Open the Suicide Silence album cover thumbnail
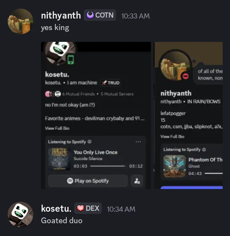This screenshot has height=236, width=230. point(59,159)
